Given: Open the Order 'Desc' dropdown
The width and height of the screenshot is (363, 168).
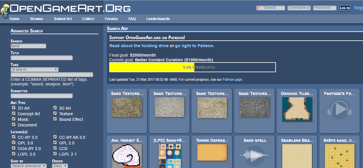Looking at the screenshot, I should click(60, 166).
